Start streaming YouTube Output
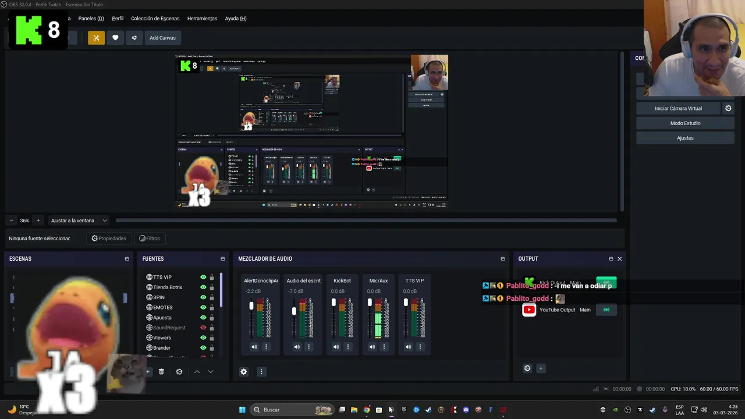Viewport: 745px width, 419px height. [606, 310]
